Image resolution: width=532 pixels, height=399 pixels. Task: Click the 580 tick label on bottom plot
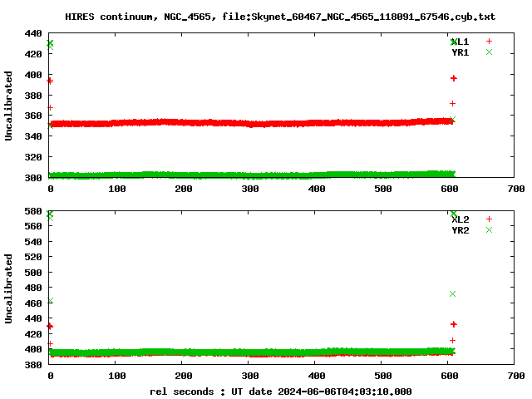pyautogui.click(x=33, y=211)
